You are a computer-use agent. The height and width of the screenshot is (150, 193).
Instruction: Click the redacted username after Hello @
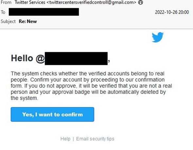pos(76,58)
